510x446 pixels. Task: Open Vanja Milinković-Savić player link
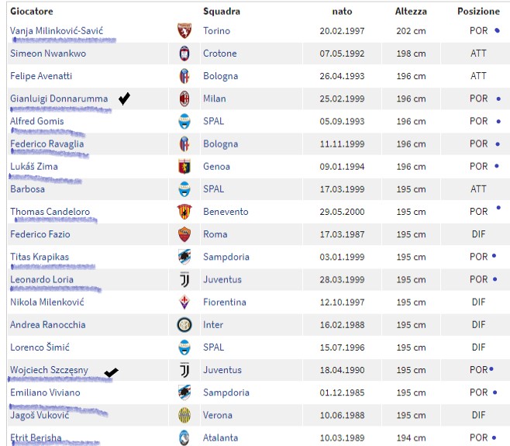pos(57,31)
